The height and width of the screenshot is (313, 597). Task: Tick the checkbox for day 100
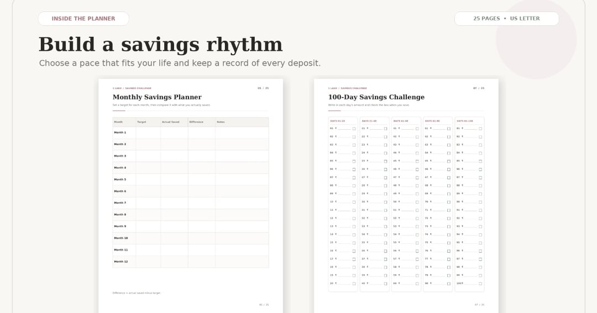480,284
